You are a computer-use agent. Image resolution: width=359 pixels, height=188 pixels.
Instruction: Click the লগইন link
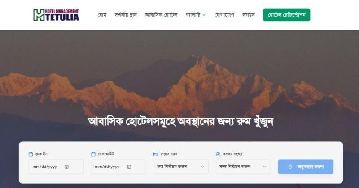coord(249,15)
